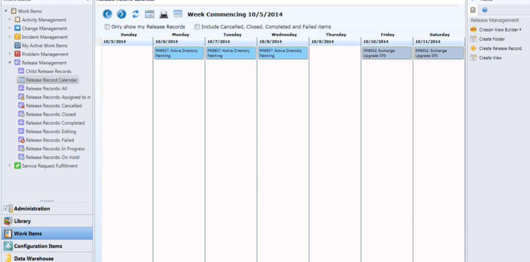The image size is (530, 262).
Task: Open RR8932 Exchange Upgrade SP3 on Saturday
Action: [439, 53]
